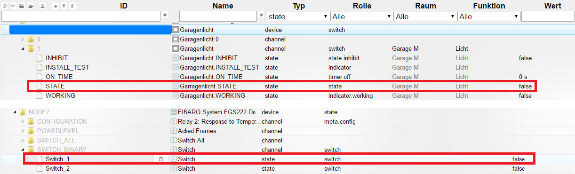Open the Typ filter dropdown showing state
The image size is (575, 174).
(298, 16)
